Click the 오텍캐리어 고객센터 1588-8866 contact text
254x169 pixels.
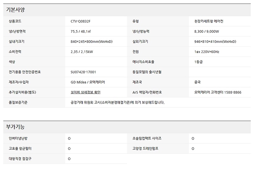[217, 92]
